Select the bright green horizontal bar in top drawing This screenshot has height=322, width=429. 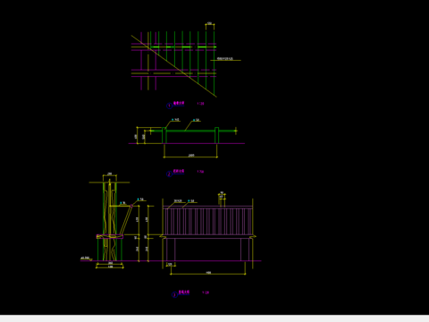tap(183, 47)
